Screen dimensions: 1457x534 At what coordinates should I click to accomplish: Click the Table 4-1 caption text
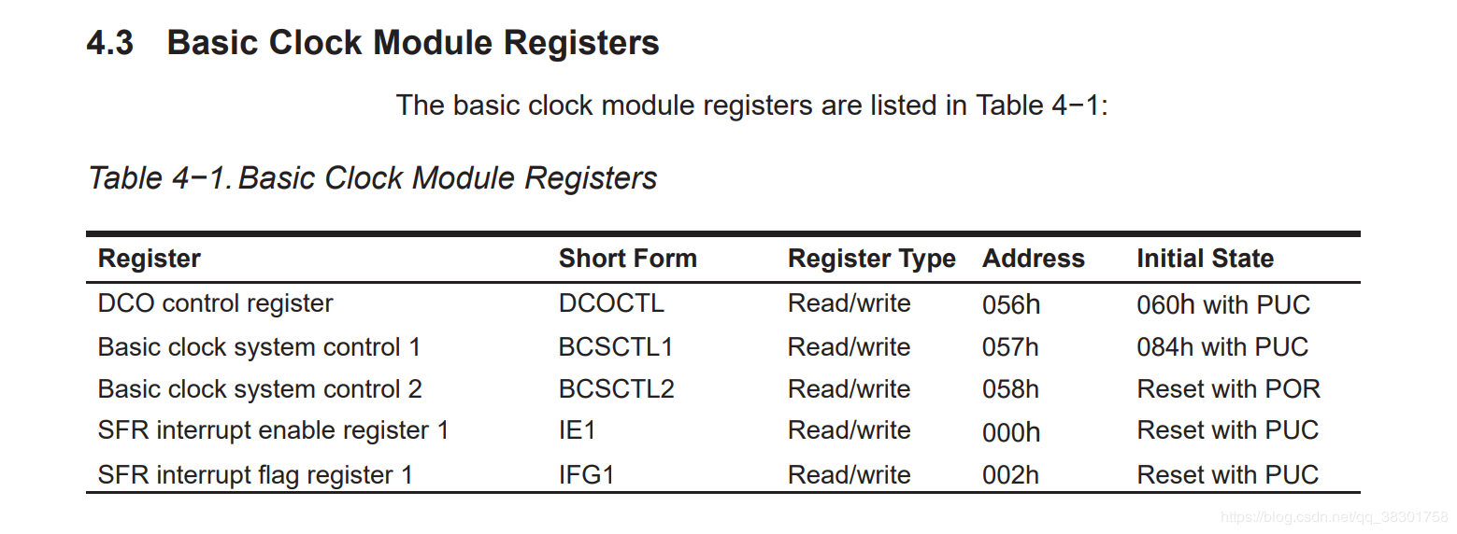click(372, 177)
